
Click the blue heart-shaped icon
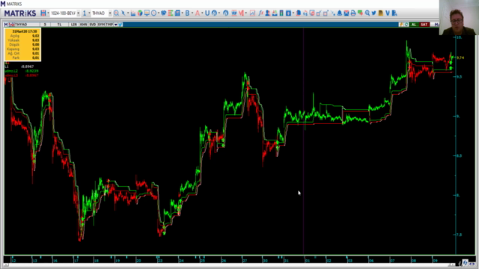pos(163,13)
